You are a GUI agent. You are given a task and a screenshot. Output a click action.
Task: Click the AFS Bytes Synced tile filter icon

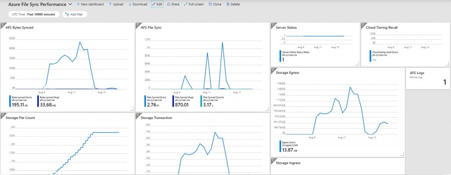point(2,25)
